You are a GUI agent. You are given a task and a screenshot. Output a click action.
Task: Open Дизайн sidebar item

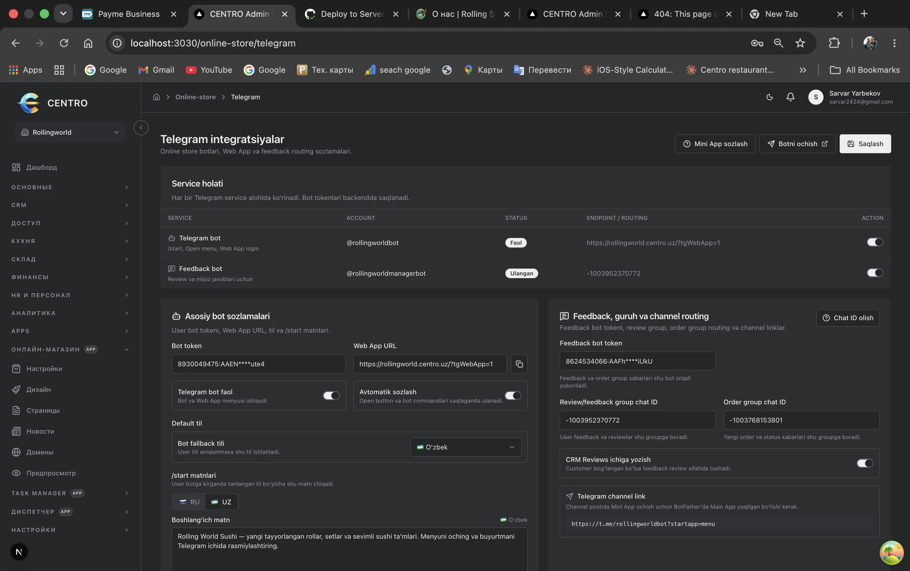click(38, 389)
